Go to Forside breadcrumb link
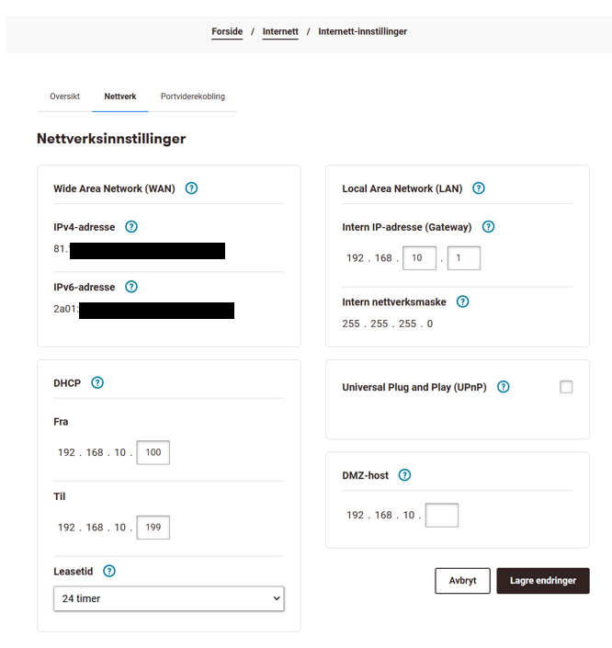Viewport: 612px width, 648px height. (x=227, y=31)
